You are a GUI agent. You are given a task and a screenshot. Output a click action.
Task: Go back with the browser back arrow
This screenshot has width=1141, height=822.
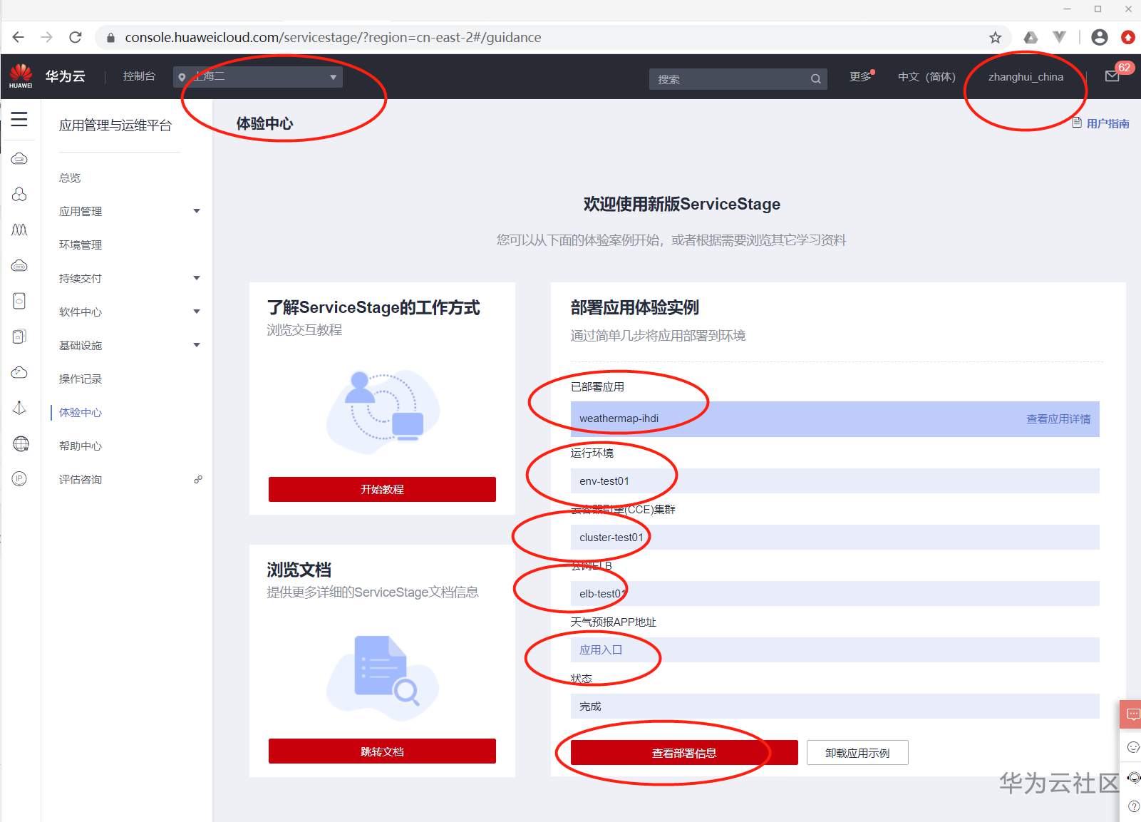(19, 37)
